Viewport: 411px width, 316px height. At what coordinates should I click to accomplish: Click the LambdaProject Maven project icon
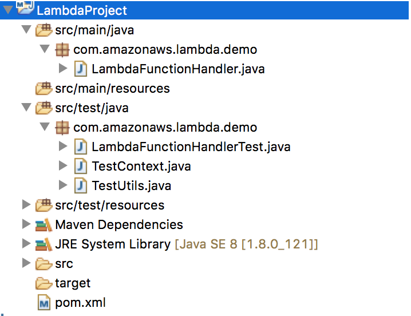click(25, 9)
